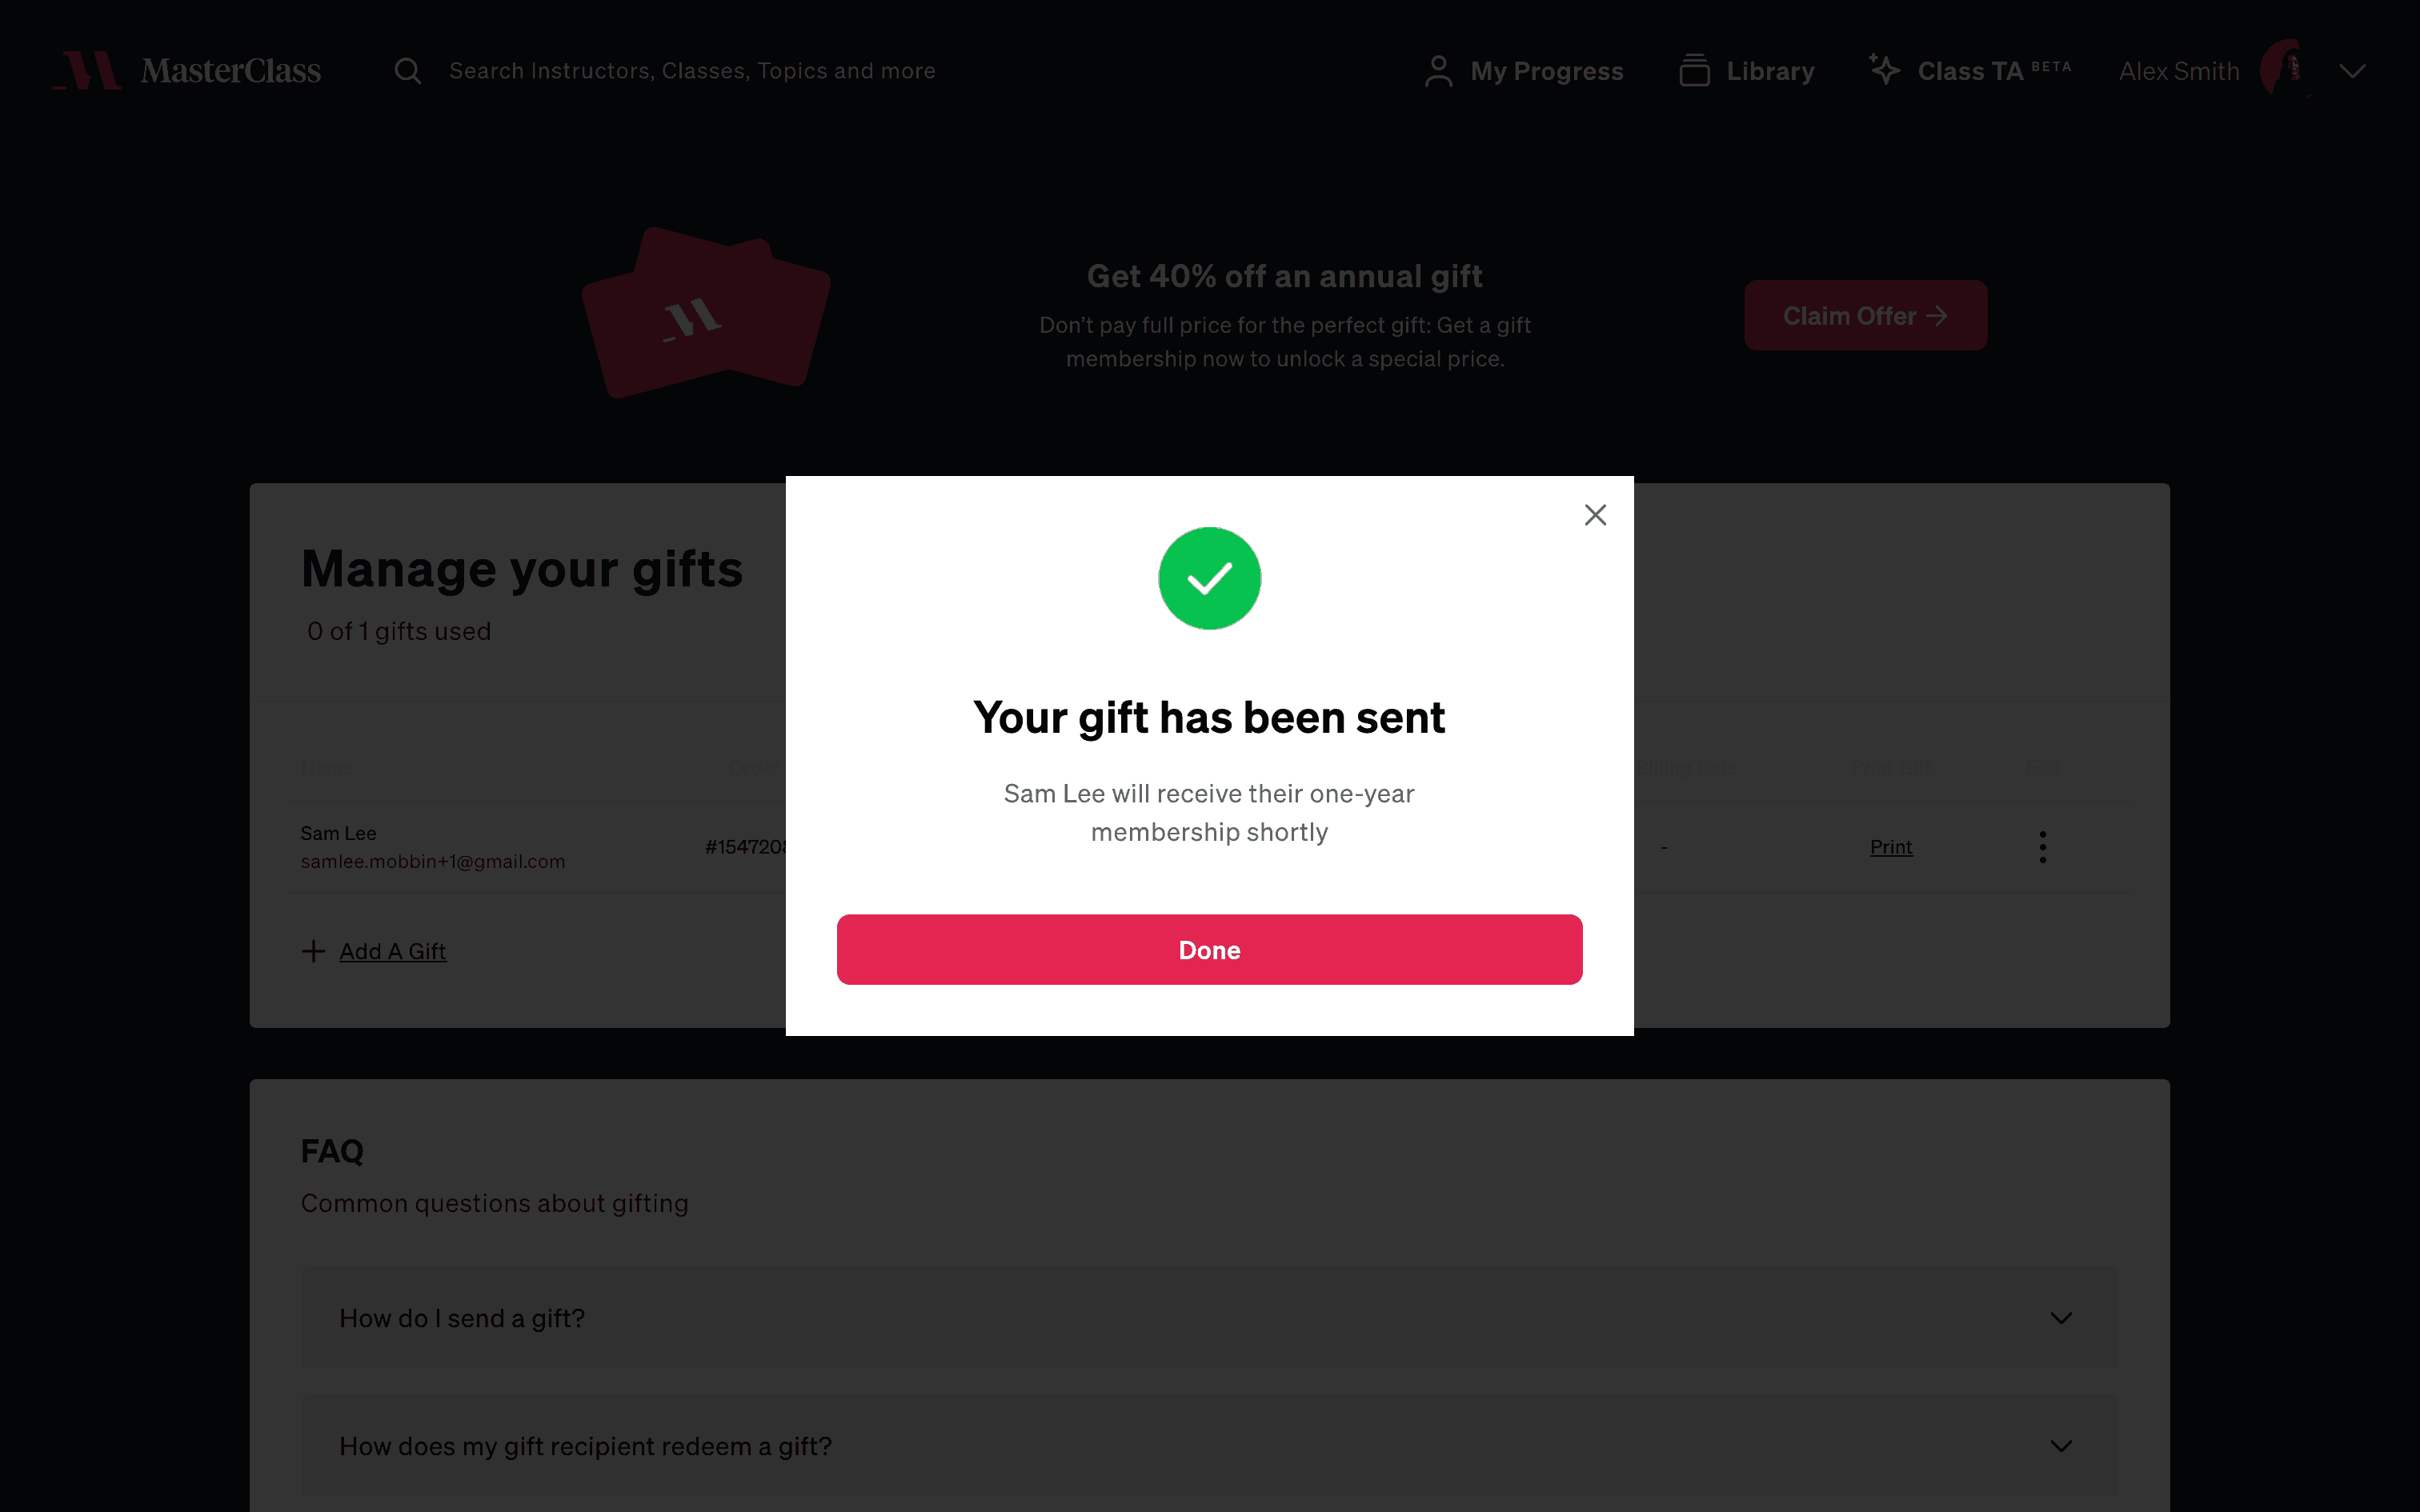The width and height of the screenshot is (2420, 1512).
Task: Open the three-dot menu for Sam Lee
Action: [x=2042, y=847]
